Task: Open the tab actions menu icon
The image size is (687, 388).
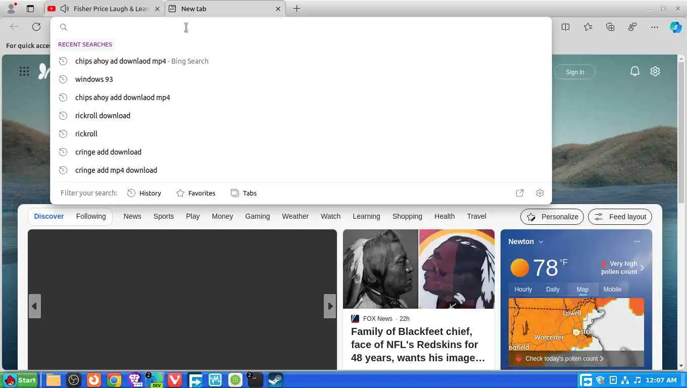Action: coord(30,9)
